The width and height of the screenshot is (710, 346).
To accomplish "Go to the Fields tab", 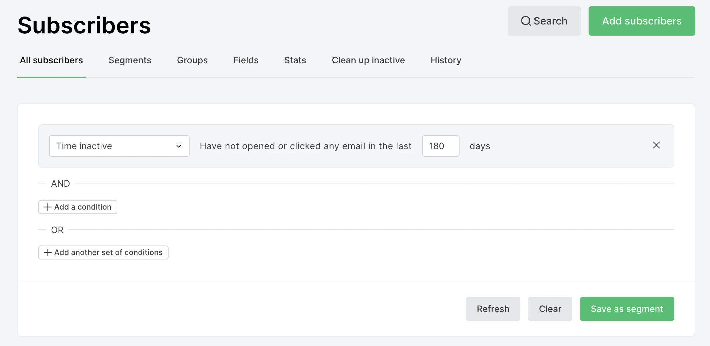I will pos(246,60).
